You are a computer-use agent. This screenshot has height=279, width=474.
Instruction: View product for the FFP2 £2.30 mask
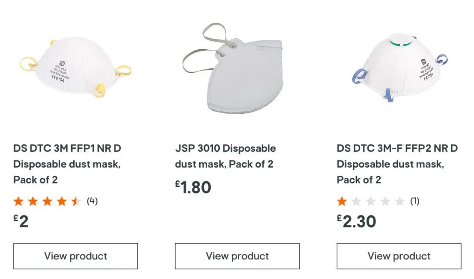(399, 256)
